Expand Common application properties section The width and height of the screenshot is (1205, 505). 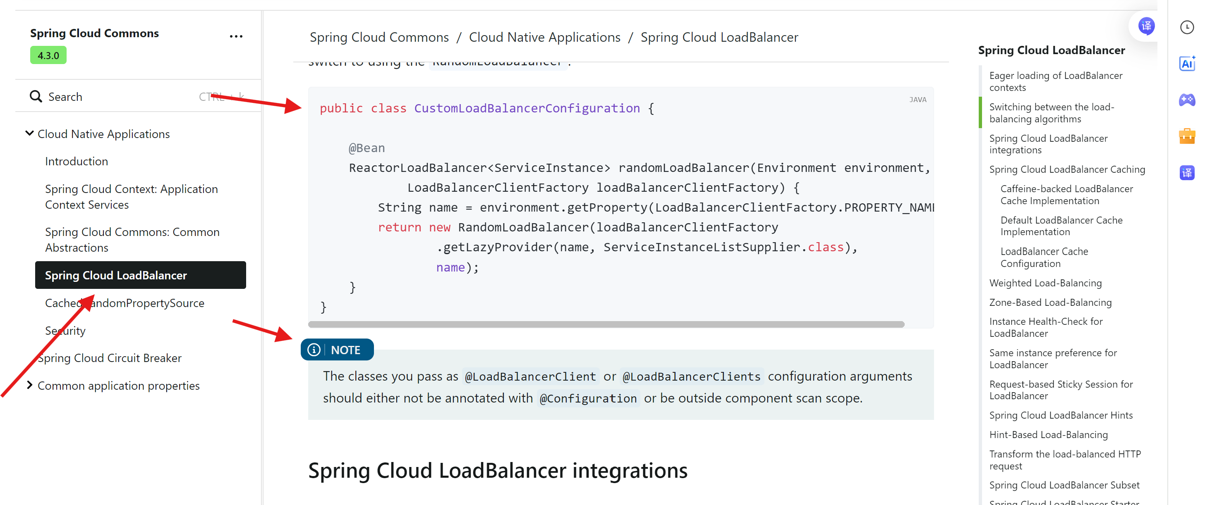[29, 385]
